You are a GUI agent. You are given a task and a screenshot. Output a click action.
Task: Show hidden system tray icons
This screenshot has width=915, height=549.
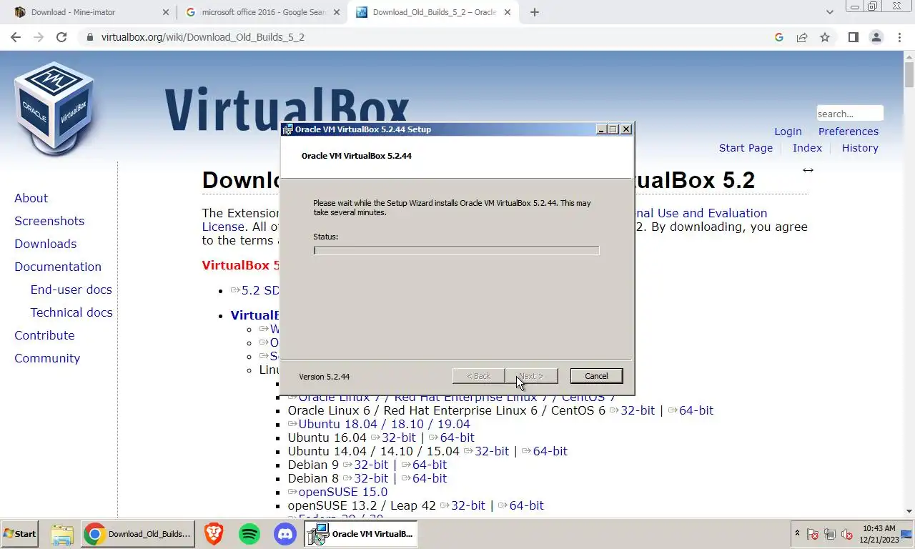[x=797, y=534]
